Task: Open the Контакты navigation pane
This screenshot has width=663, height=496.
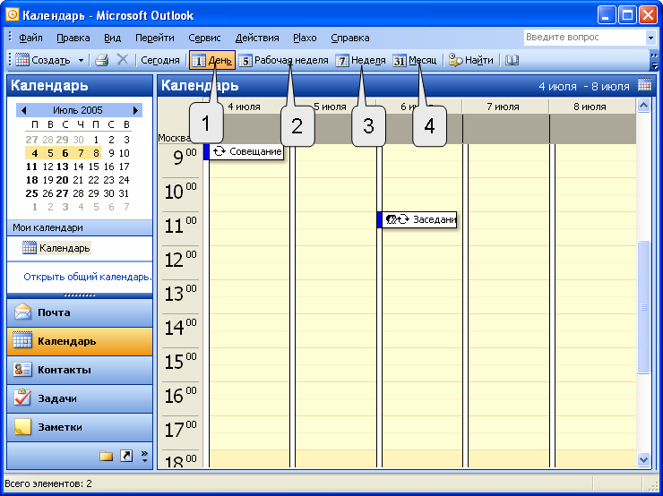Action: (x=80, y=370)
